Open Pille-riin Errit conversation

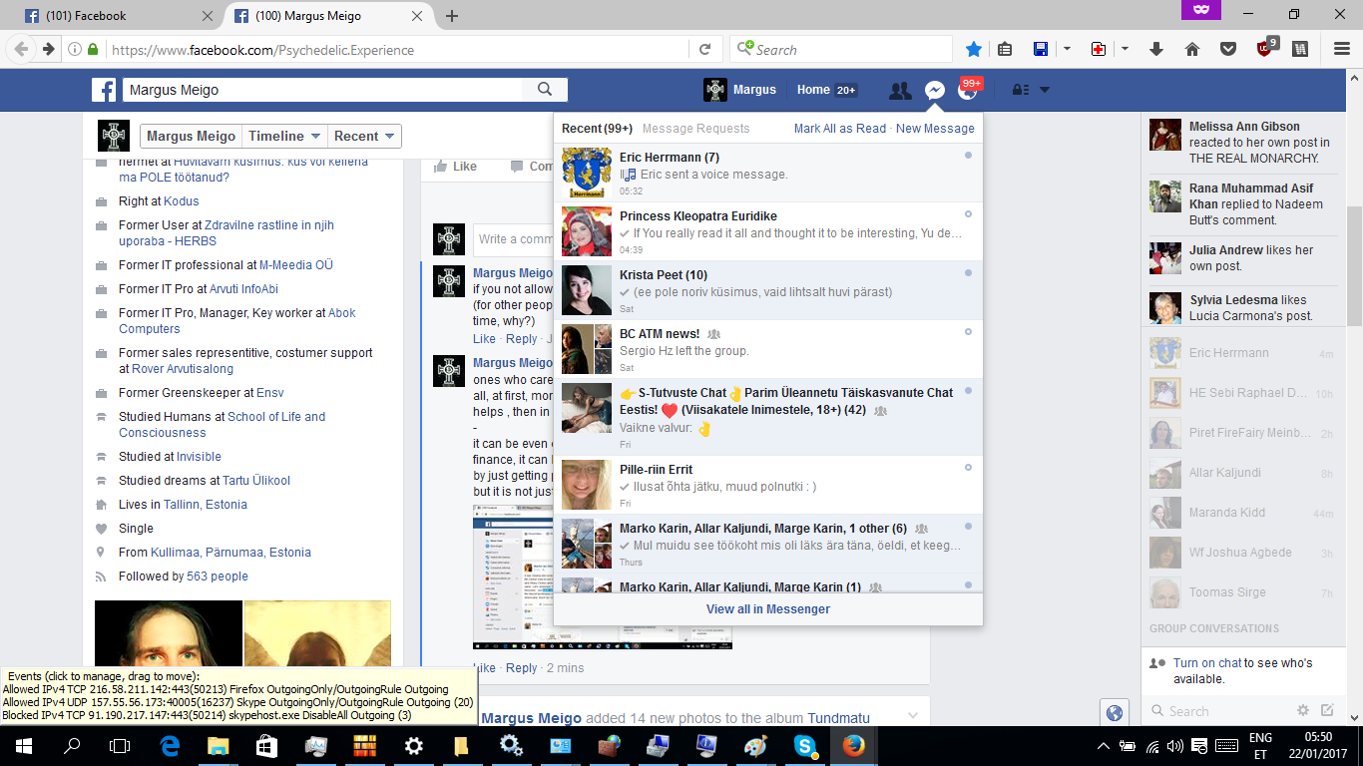768,485
